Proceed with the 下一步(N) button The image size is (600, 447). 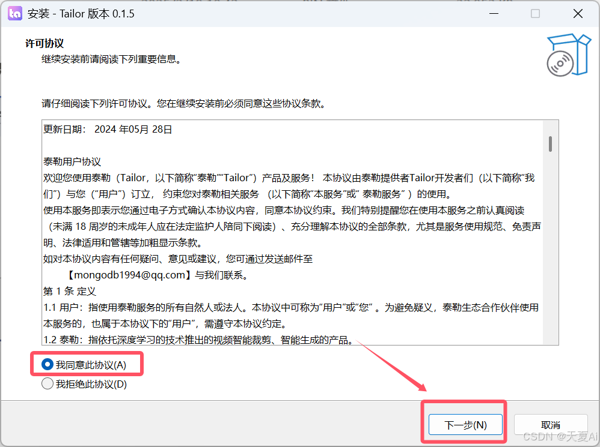click(465, 424)
